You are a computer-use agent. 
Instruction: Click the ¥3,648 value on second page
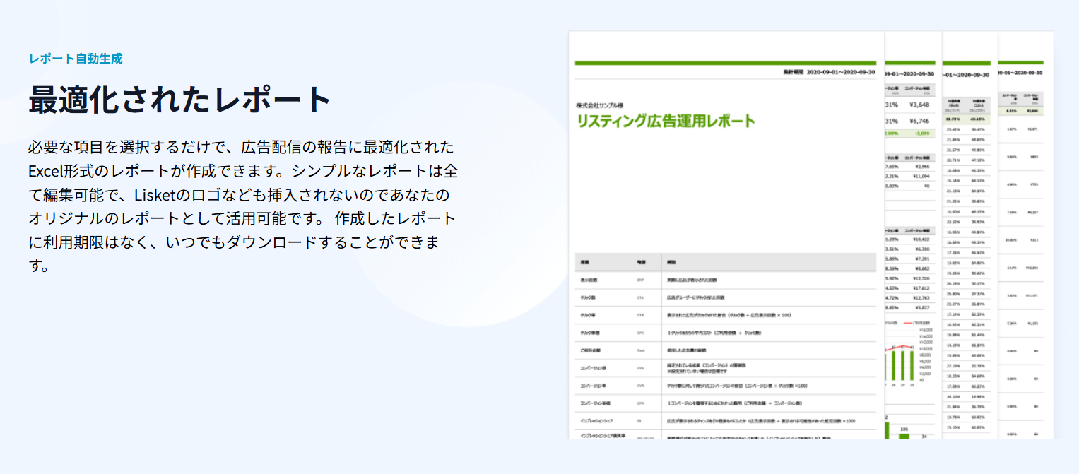pyautogui.click(x=919, y=105)
